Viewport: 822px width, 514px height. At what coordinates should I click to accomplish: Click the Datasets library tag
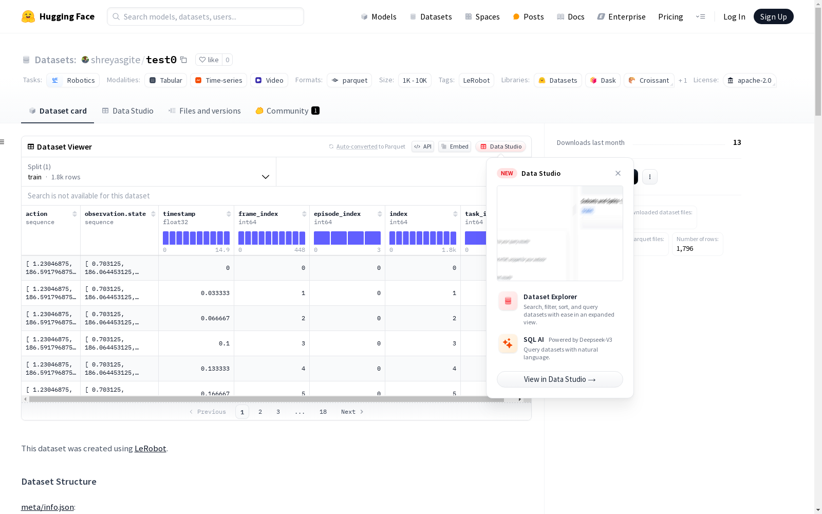(558, 80)
